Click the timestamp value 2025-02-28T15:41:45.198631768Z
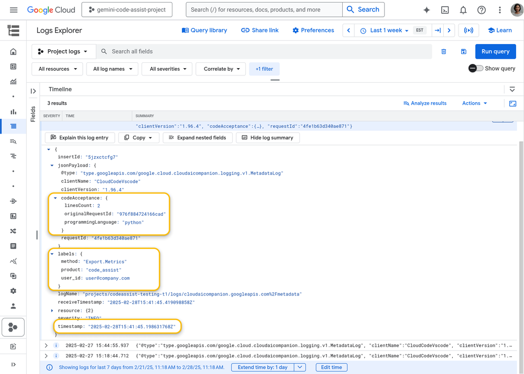Image resolution: width=524 pixels, height=374 pixels. pos(132,326)
